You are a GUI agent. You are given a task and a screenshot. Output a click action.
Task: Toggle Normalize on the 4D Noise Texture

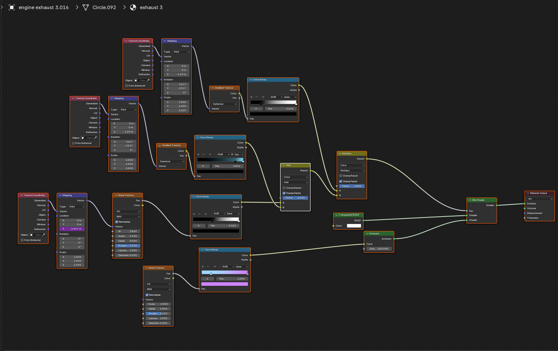[x=117, y=222]
